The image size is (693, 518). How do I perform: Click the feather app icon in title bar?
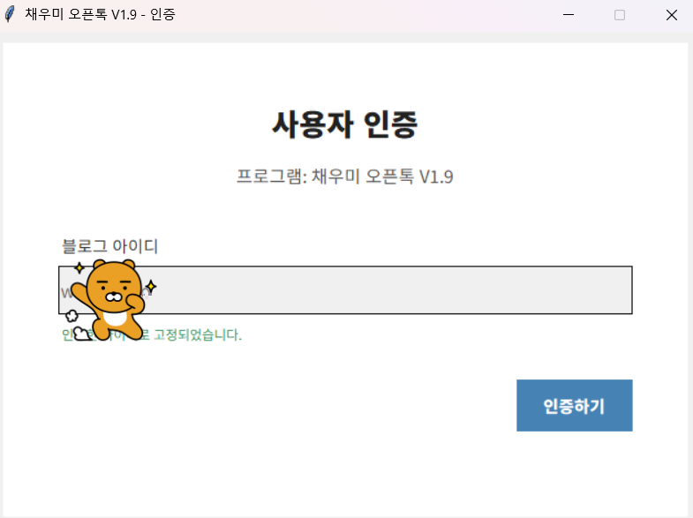(x=10, y=15)
